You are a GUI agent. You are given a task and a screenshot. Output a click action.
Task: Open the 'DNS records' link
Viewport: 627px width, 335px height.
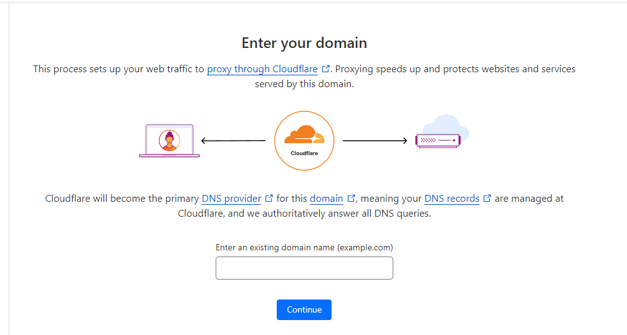(x=452, y=199)
